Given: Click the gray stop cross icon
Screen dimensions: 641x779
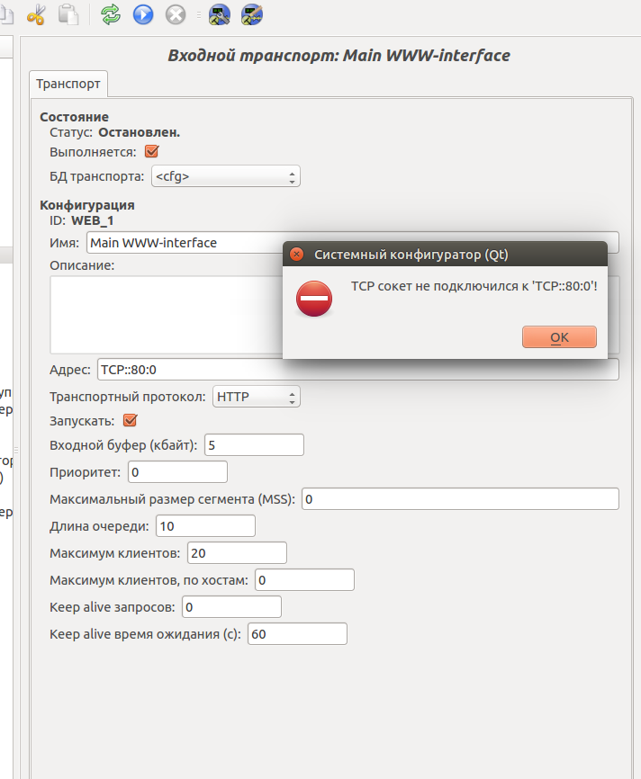Looking at the screenshot, I should pos(176,14).
